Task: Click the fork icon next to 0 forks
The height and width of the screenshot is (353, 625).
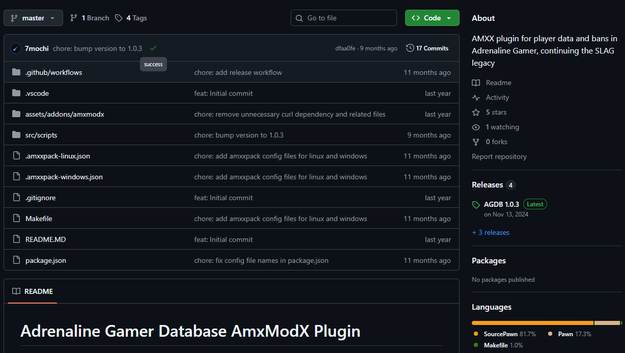Action: coord(476,142)
